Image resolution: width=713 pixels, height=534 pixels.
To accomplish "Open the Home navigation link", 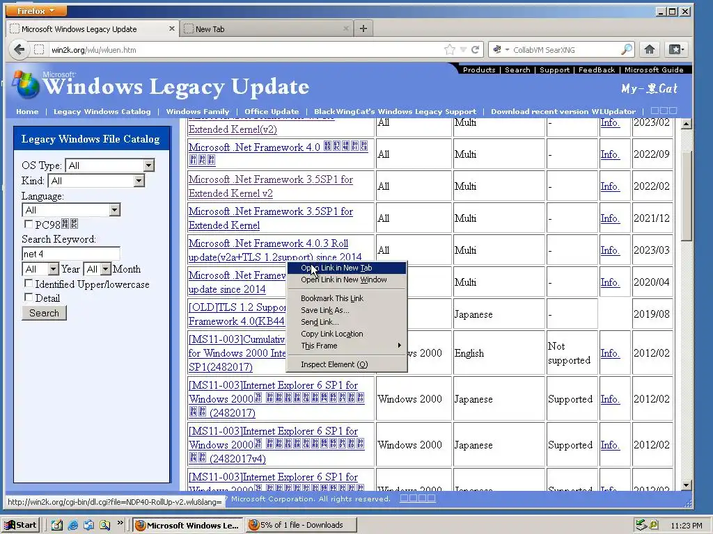I will [27, 111].
